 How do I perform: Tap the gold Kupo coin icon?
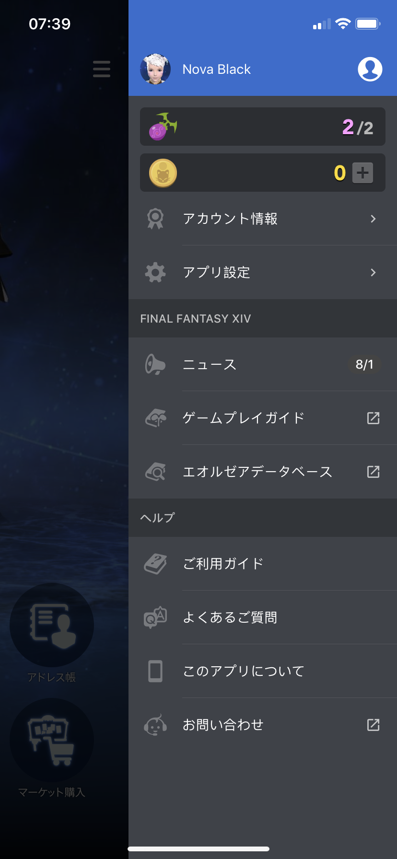[163, 173]
